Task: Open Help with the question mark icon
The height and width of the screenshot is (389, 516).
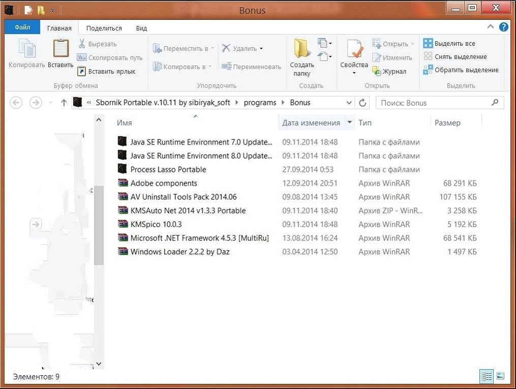Action: pyautogui.click(x=503, y=27)
